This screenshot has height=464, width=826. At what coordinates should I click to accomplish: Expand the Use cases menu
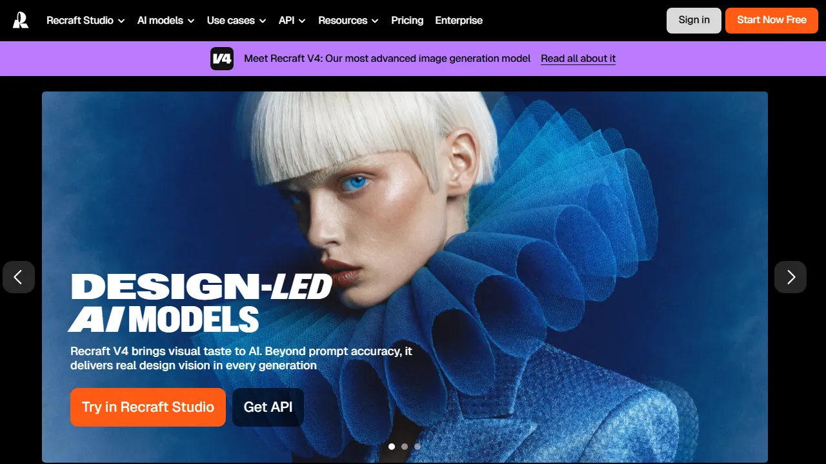[x=236, y=21]
